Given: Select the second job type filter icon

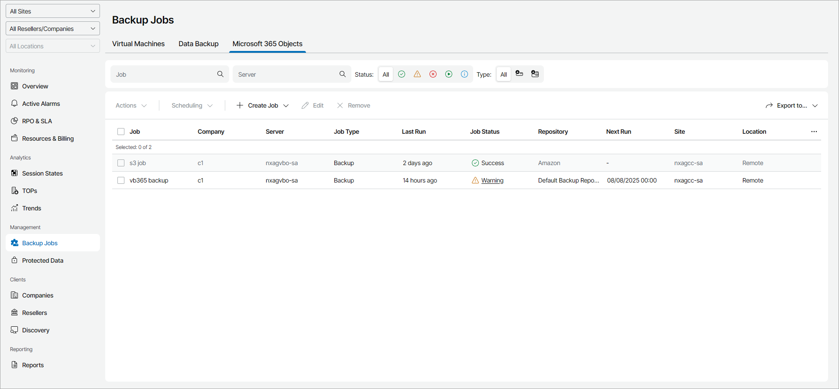Looking at the screenshot, I should (x=535, y=74).
